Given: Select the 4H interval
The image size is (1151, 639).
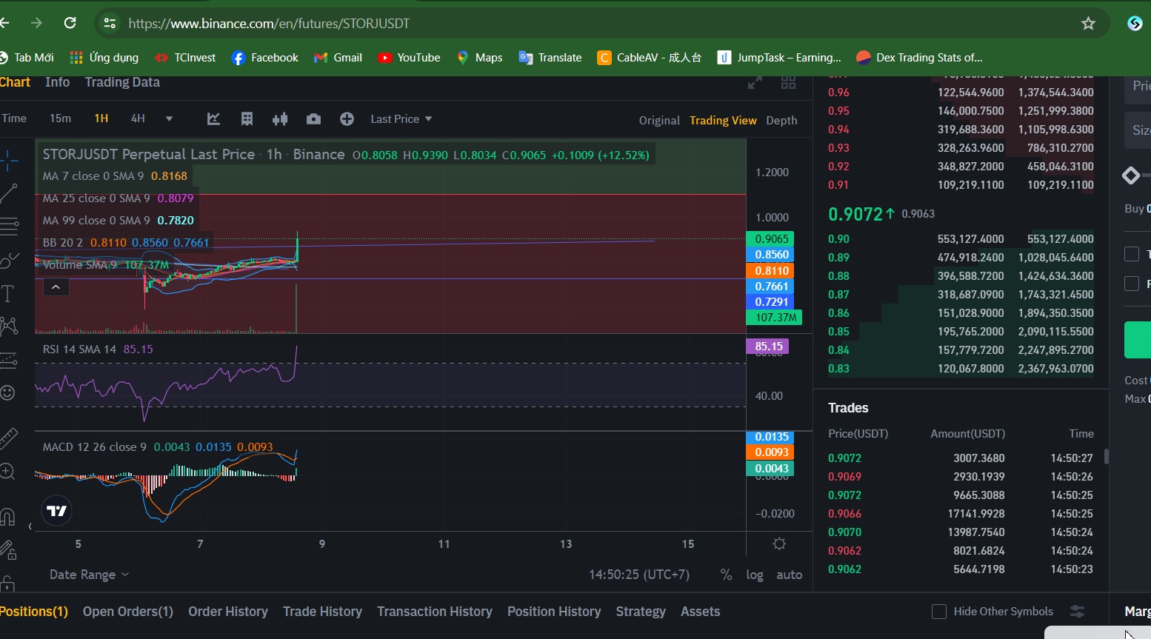Looking at the screenshot, I should coord(138,118).
